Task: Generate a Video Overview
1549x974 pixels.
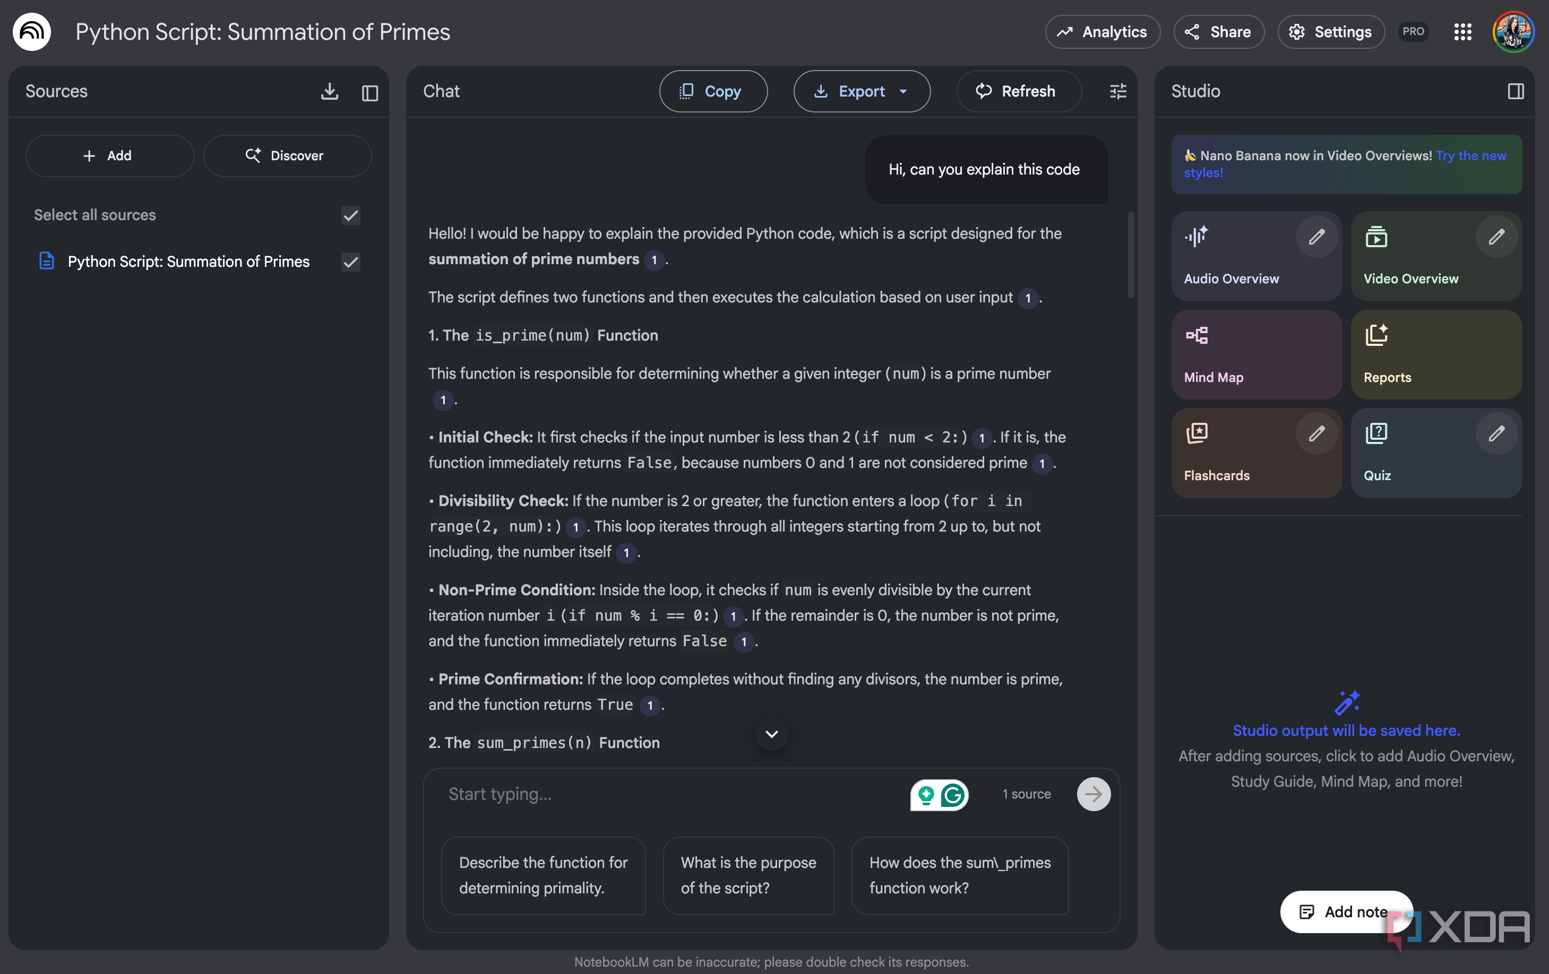Action: point(1436,256)
